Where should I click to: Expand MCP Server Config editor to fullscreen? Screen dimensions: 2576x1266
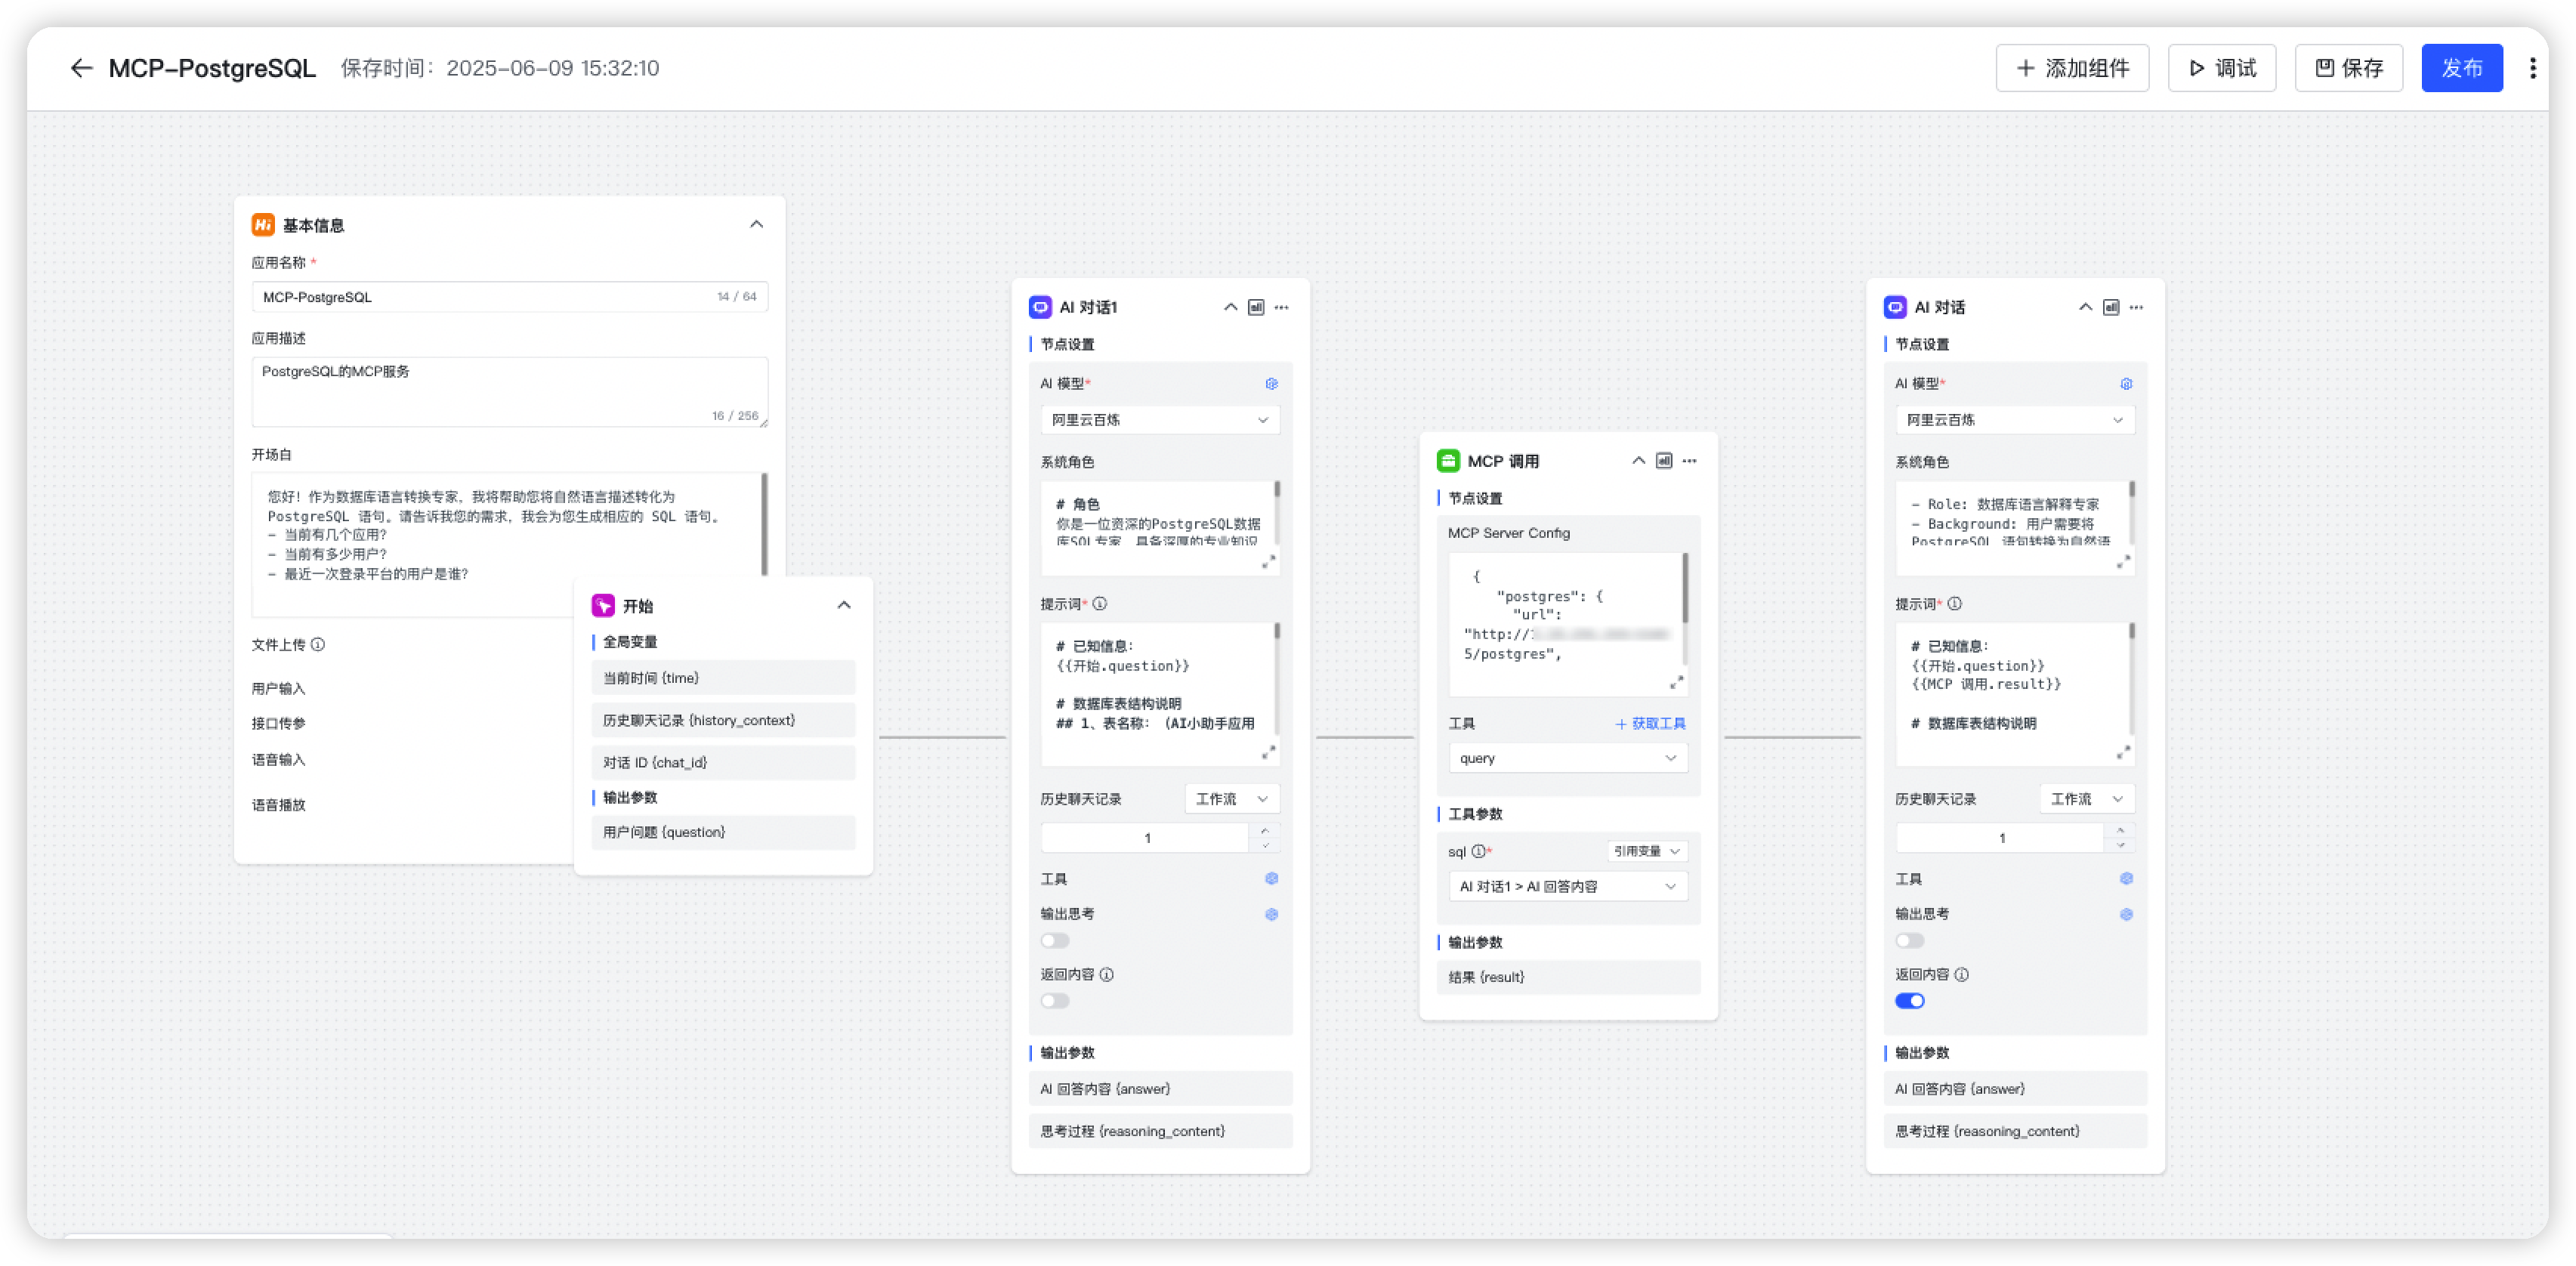coord(1676,682)
